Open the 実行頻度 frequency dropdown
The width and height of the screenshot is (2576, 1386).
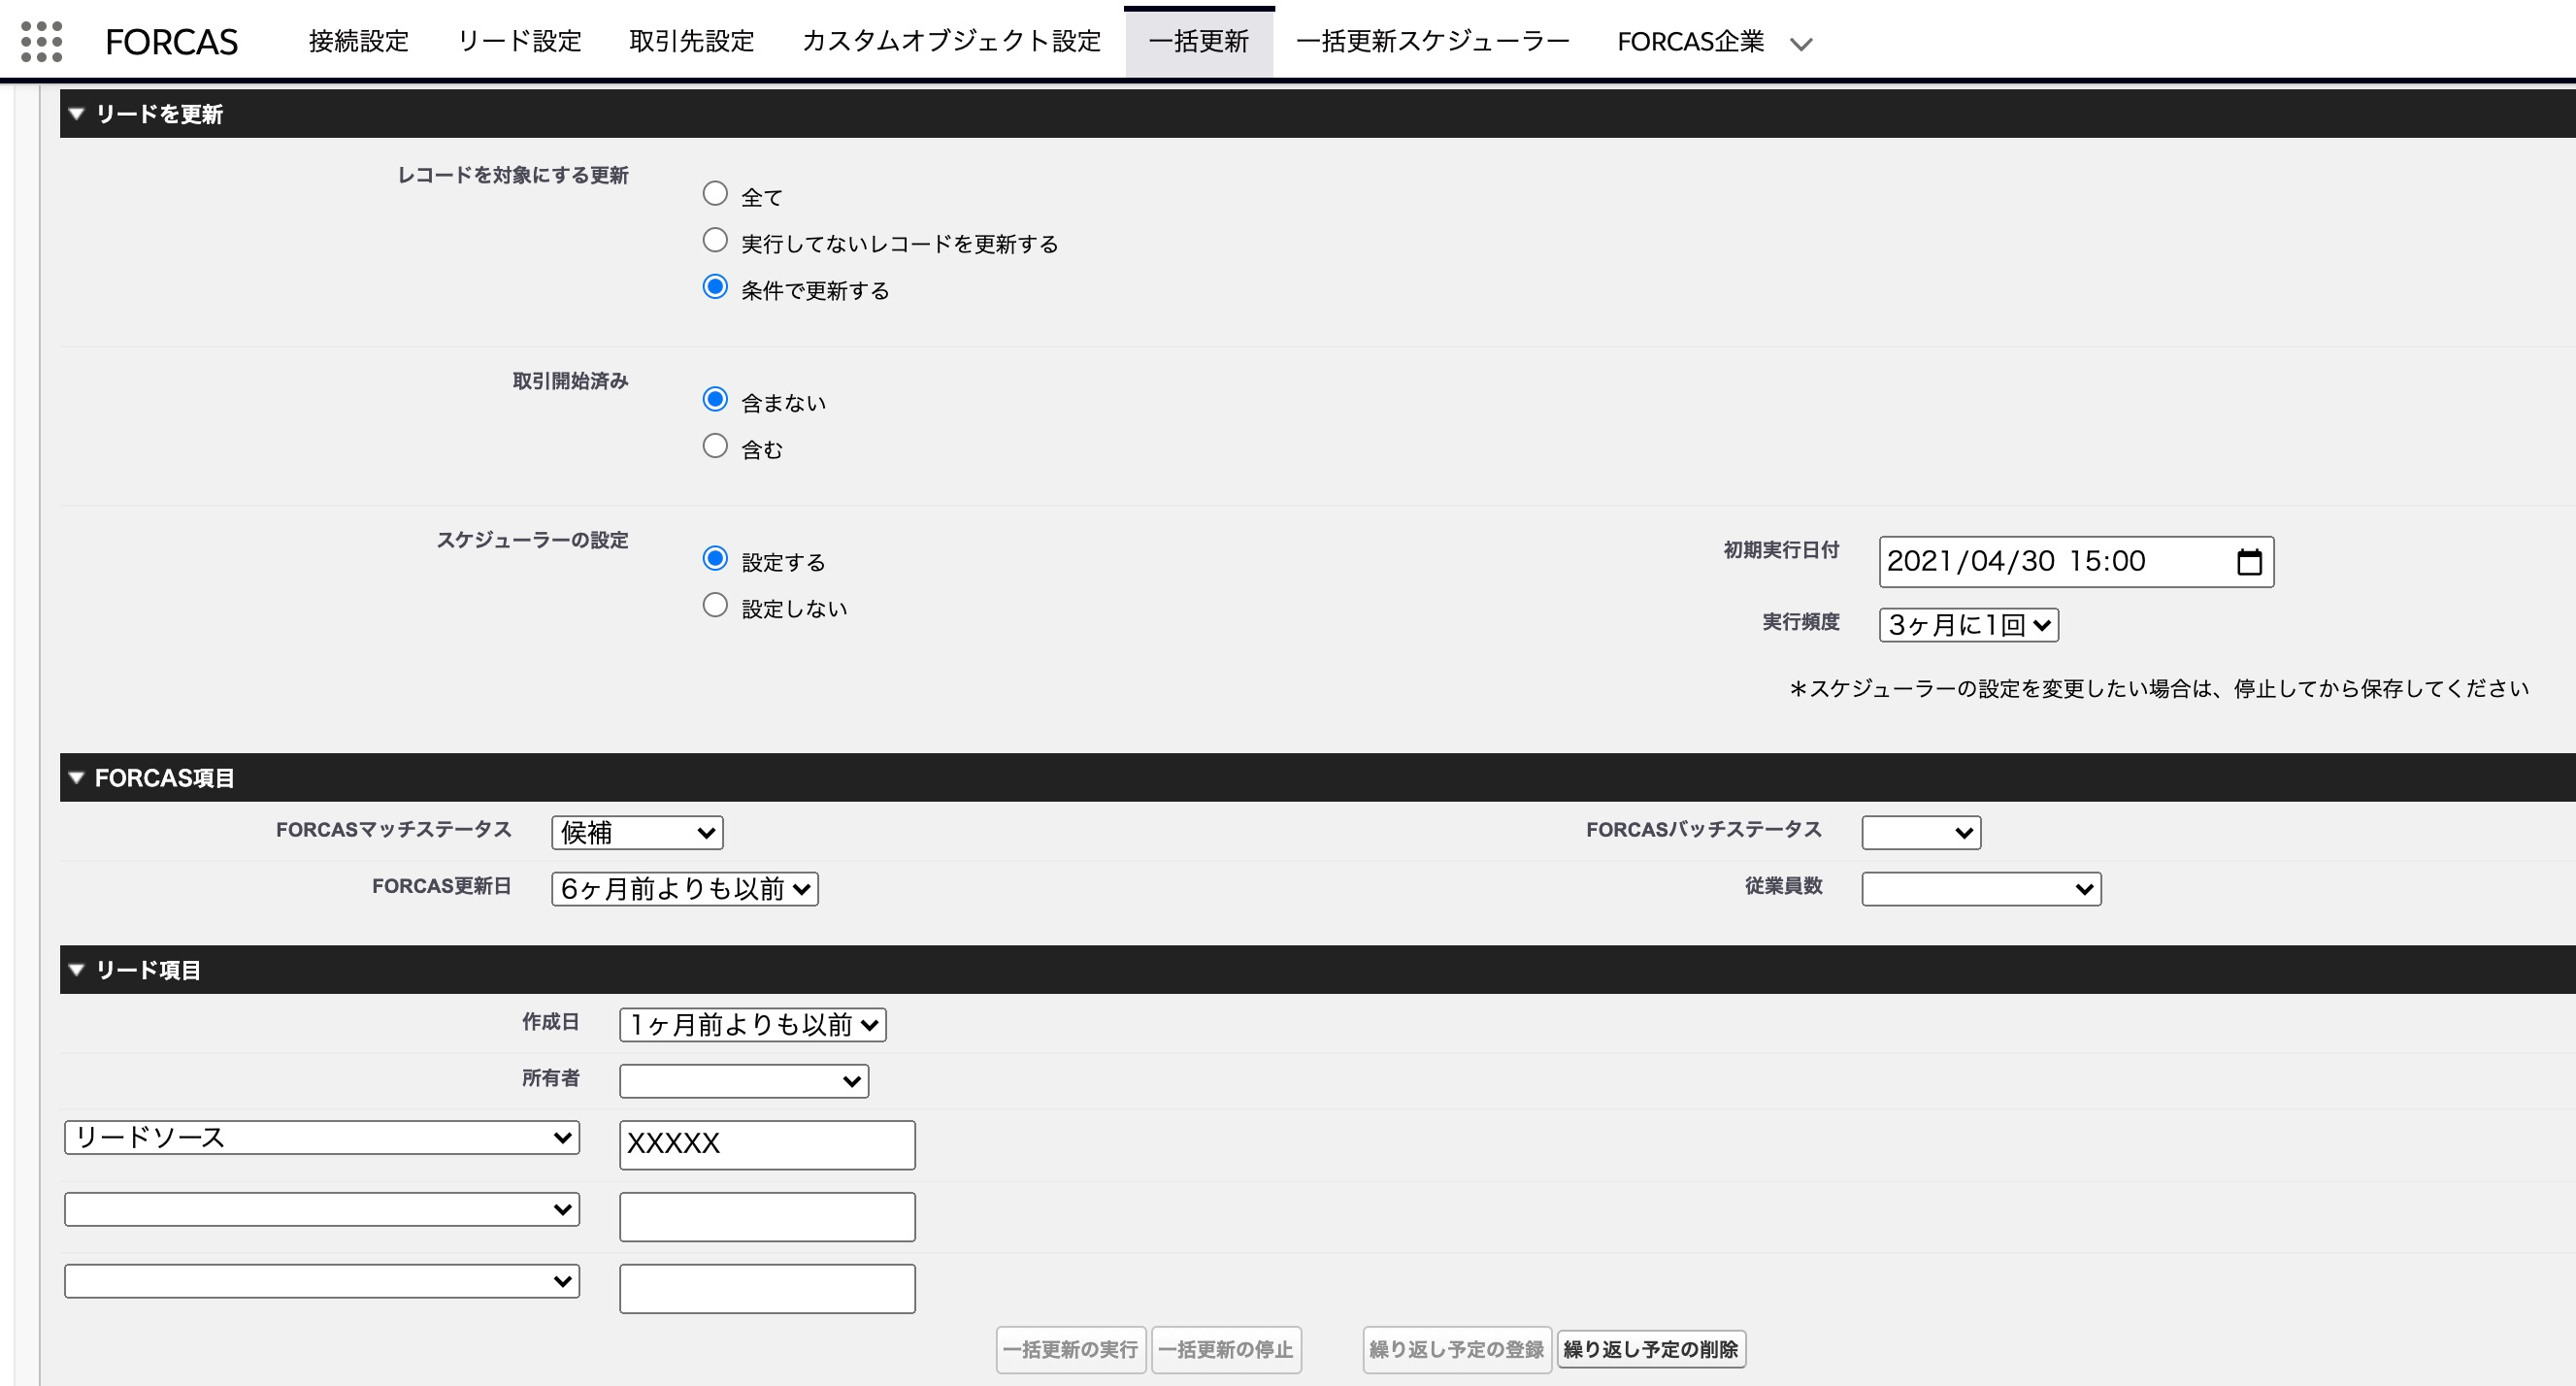coord(1966,624)
